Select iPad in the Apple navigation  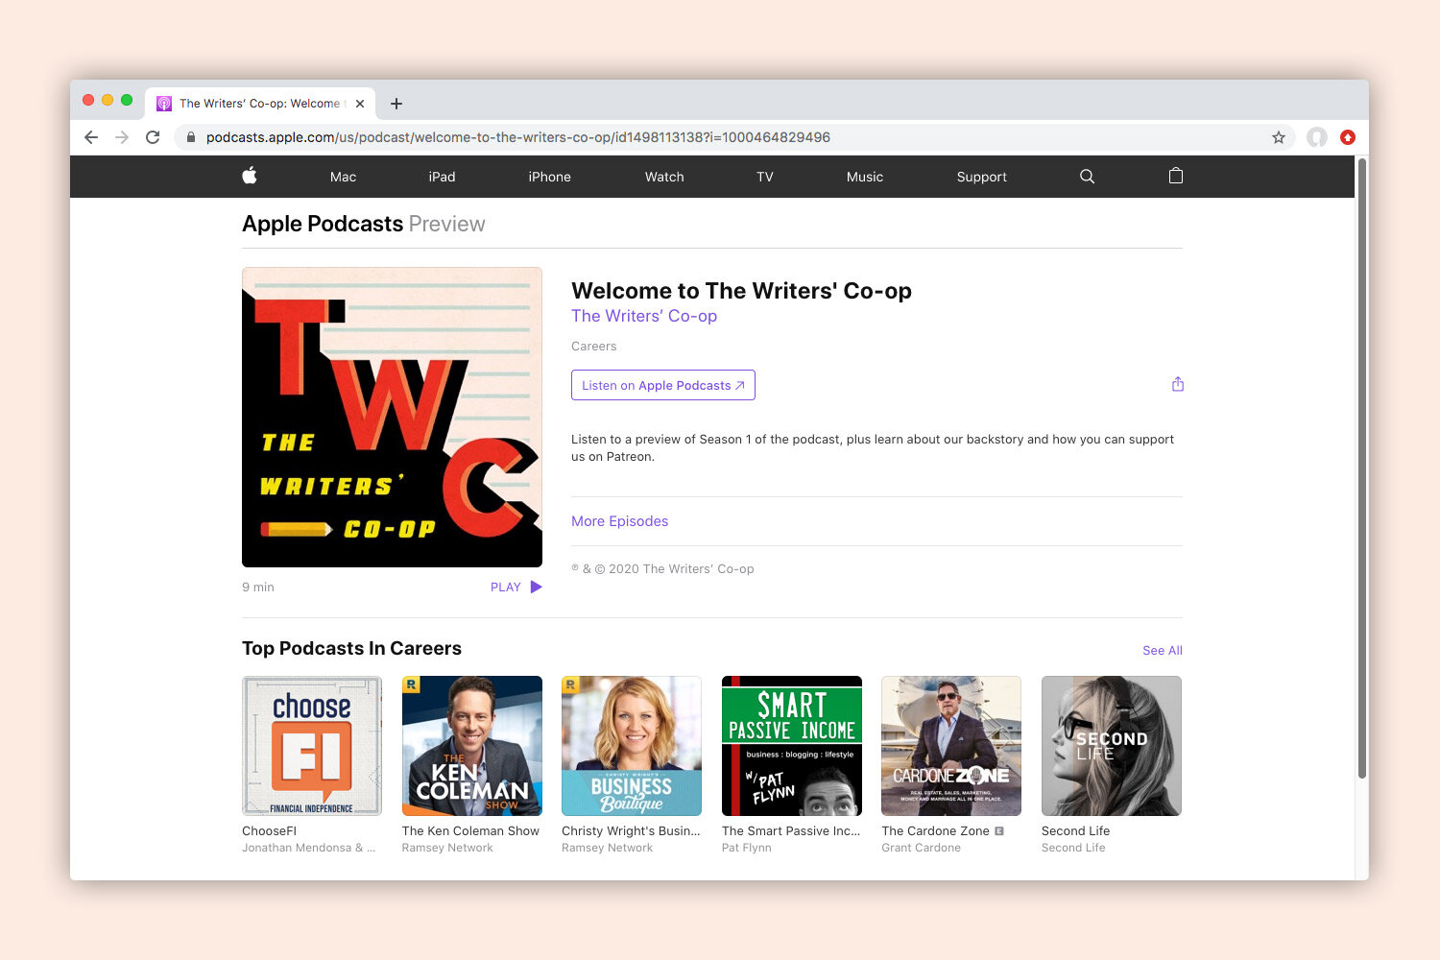pos(442,177)
